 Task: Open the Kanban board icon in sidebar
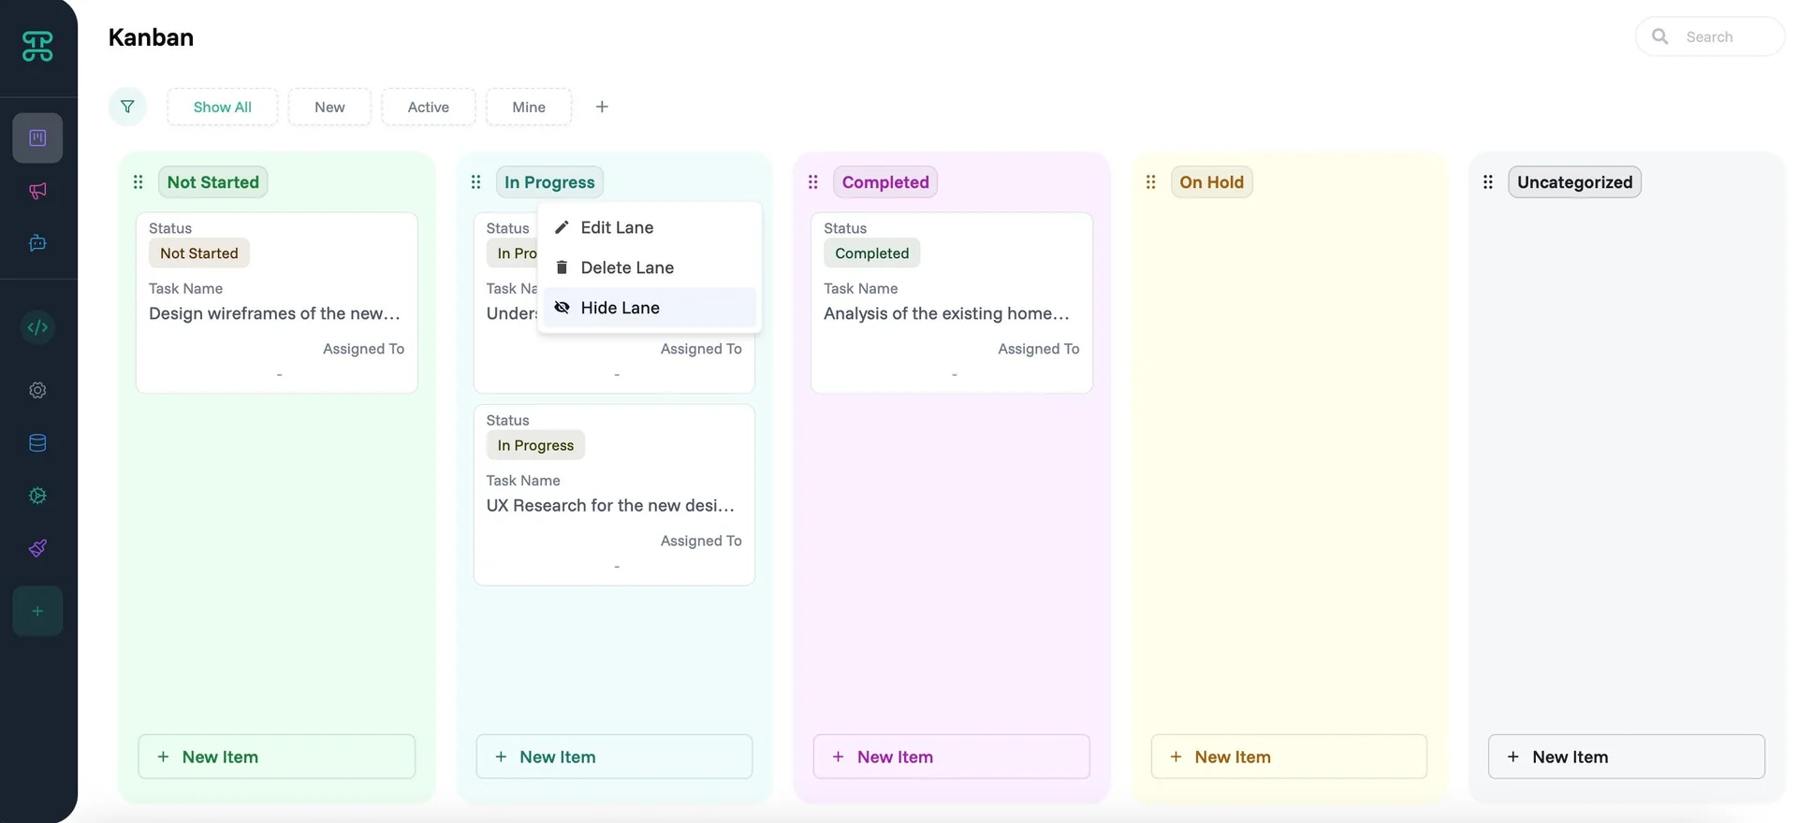[x=37, y=138]
